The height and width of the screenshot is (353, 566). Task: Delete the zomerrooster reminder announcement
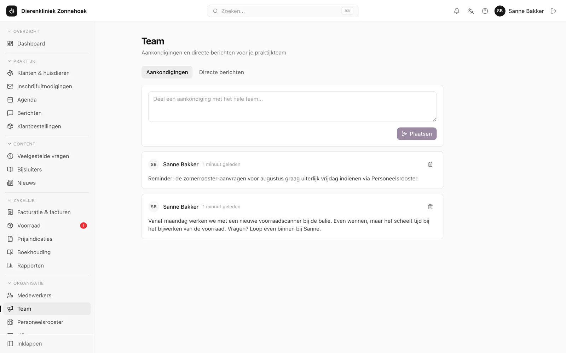[431, 164]
